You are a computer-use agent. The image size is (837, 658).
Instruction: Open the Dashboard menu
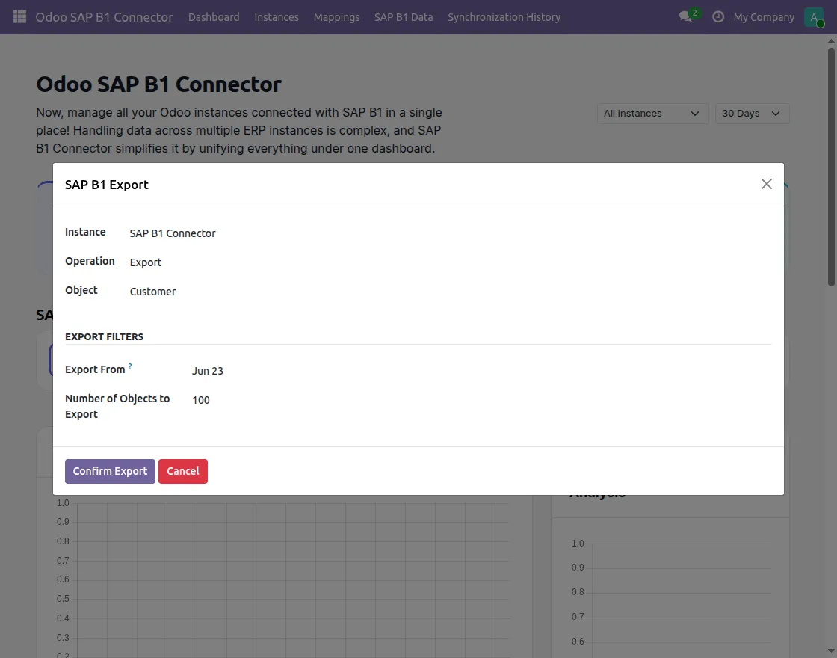click(214, 17)
